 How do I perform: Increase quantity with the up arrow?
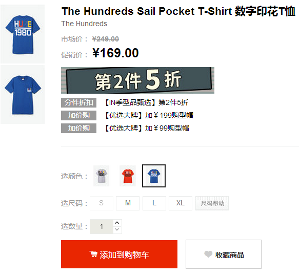pyautogui.click(x=117, y=223)
